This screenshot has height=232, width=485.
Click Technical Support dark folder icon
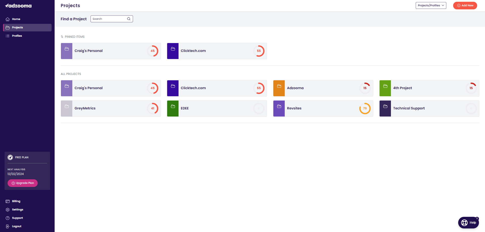(385, 106)
